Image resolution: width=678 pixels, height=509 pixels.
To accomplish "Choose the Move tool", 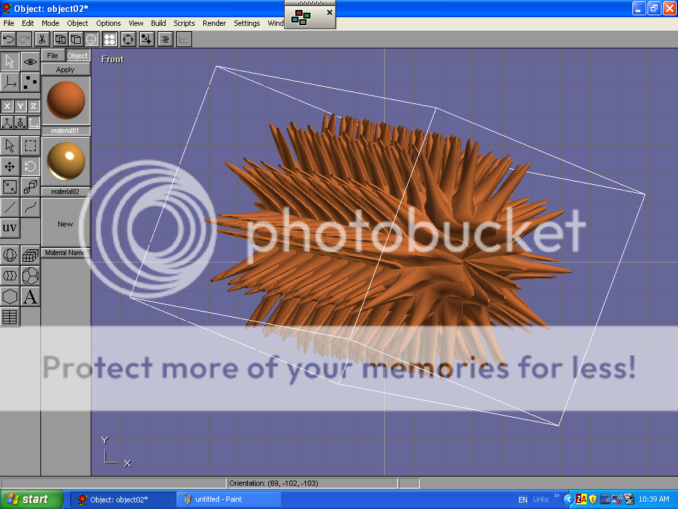I will pos(9,166).
